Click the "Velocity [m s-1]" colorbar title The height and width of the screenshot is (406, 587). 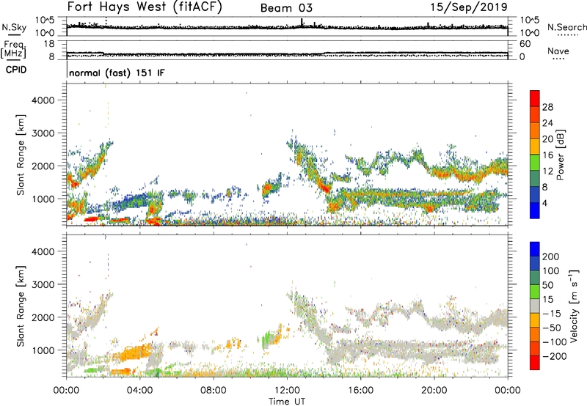[x=574, y=306]
